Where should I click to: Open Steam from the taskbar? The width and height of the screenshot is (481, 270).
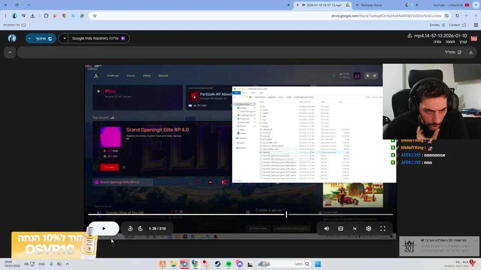[218, 264]
